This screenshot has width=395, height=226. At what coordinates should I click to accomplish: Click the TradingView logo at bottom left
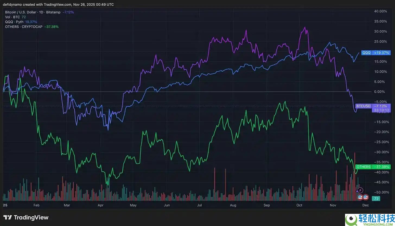(26, 217)
